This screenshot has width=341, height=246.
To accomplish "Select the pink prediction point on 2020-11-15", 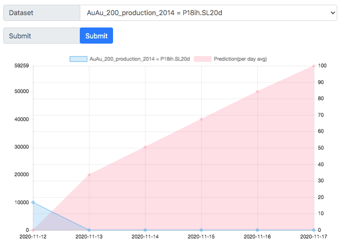I will pyautogui.click(x=201, y=119).
